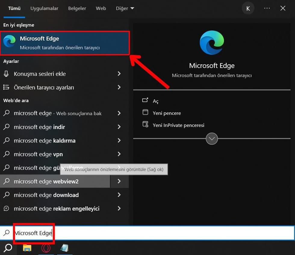This screenshot has height=255, width=295.
Task: Click magnifier icon next to microsoft edge vpn
Action: [6, 154]
